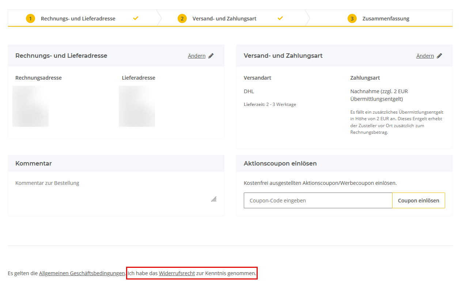The width and height of the screenshot is (462, 285).
Task: Click Ändern link for the billing and delivery address
Action: pyautogui.click(x=197, y=56)
